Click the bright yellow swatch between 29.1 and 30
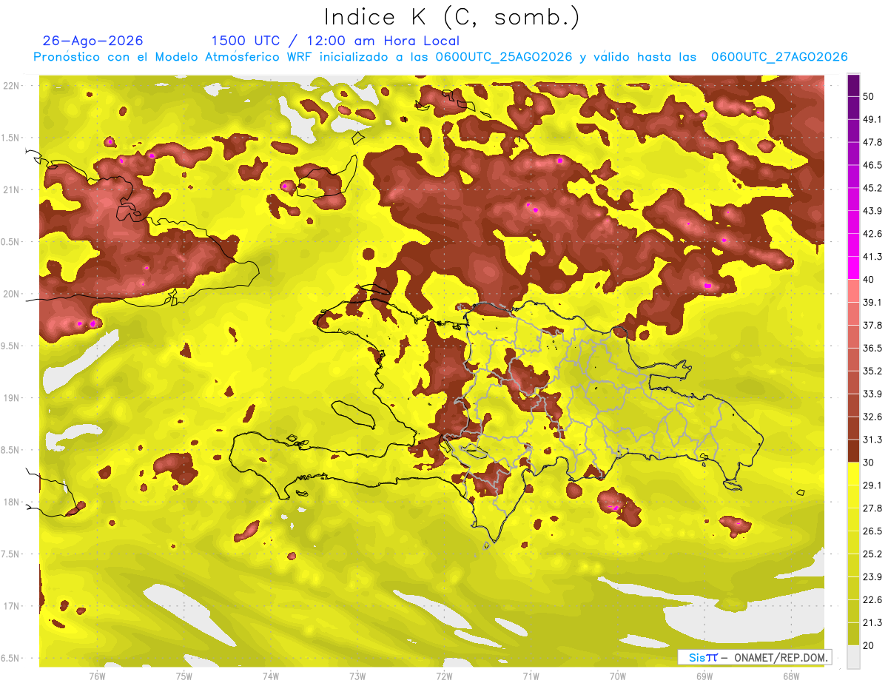 point(853,474)
